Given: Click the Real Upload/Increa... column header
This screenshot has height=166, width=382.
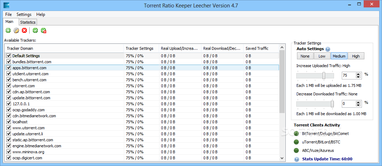Looking at the screenshot, I should [180, 48].
